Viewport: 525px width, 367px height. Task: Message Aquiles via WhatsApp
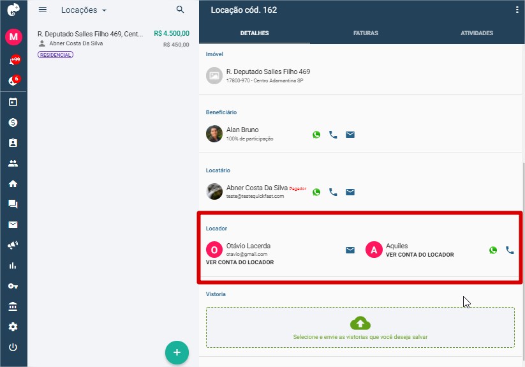pyautogui.click(x=493, y=250)
